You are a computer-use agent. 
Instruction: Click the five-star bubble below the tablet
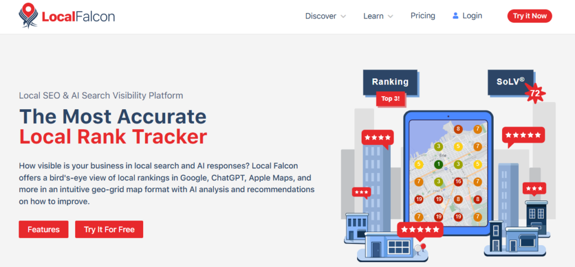[420, 230]
